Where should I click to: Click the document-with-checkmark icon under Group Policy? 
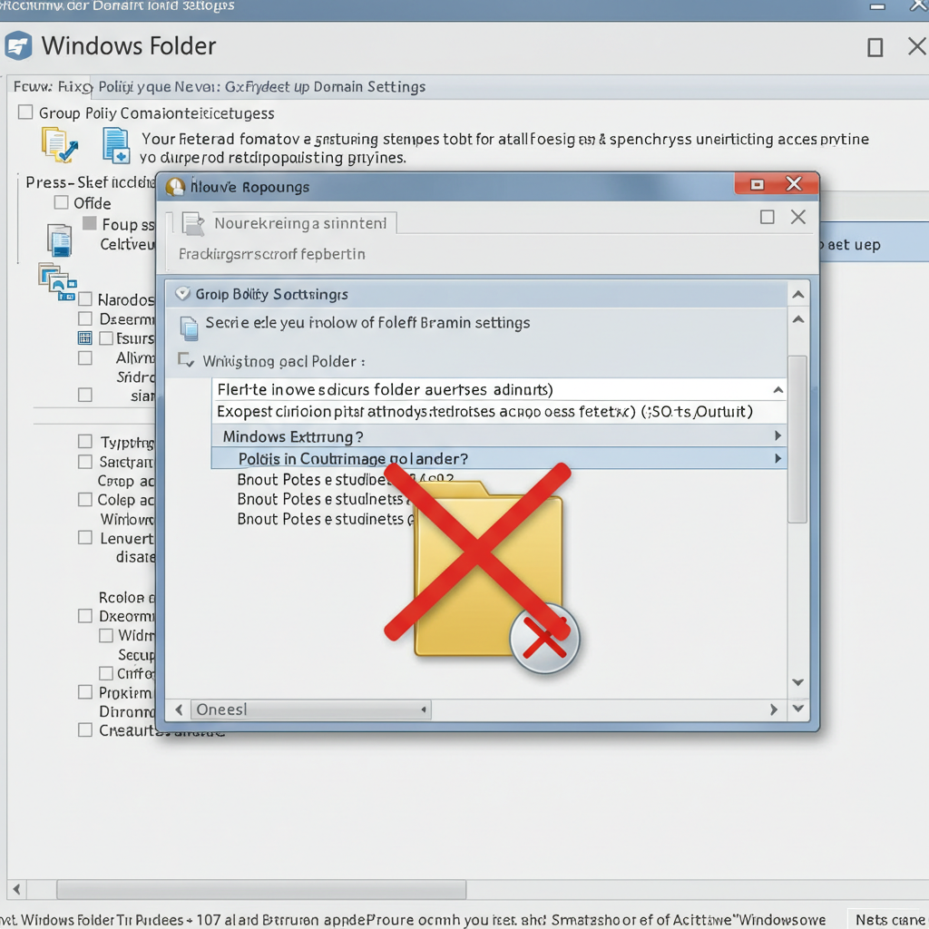[59, 144]
